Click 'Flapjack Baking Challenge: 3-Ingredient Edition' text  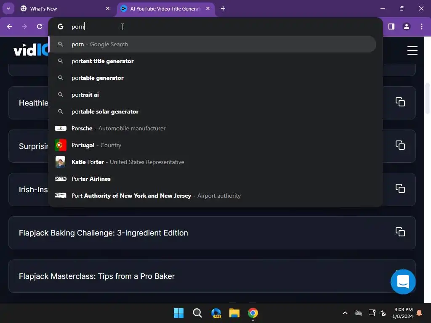point(104,233)
